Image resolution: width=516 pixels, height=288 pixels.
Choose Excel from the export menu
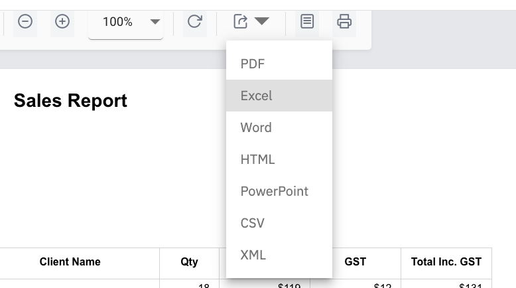point(257,96)
